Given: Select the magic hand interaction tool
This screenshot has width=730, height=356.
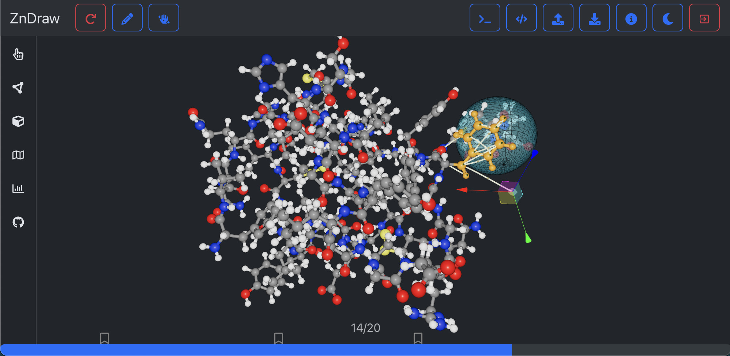Looking at the screenshot, I should (x=163, y=17).
